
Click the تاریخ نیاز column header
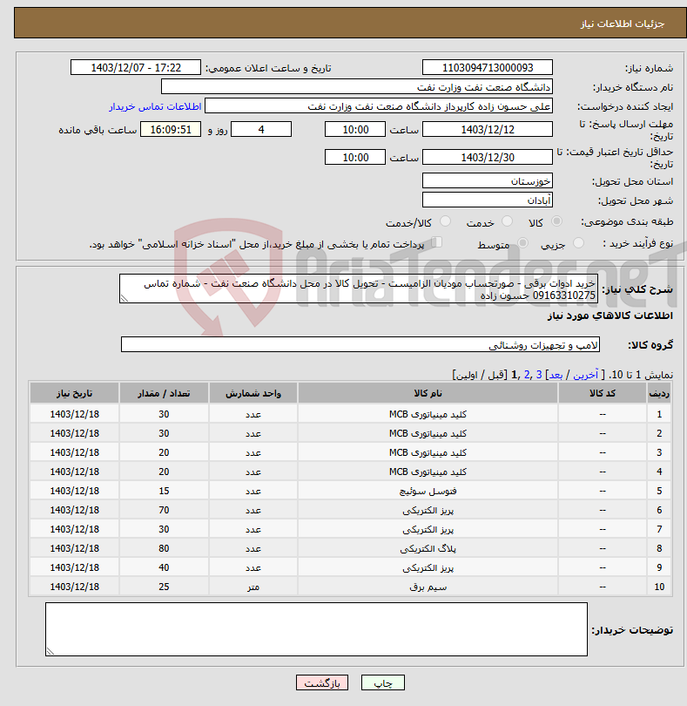click(x=74, y=393)
